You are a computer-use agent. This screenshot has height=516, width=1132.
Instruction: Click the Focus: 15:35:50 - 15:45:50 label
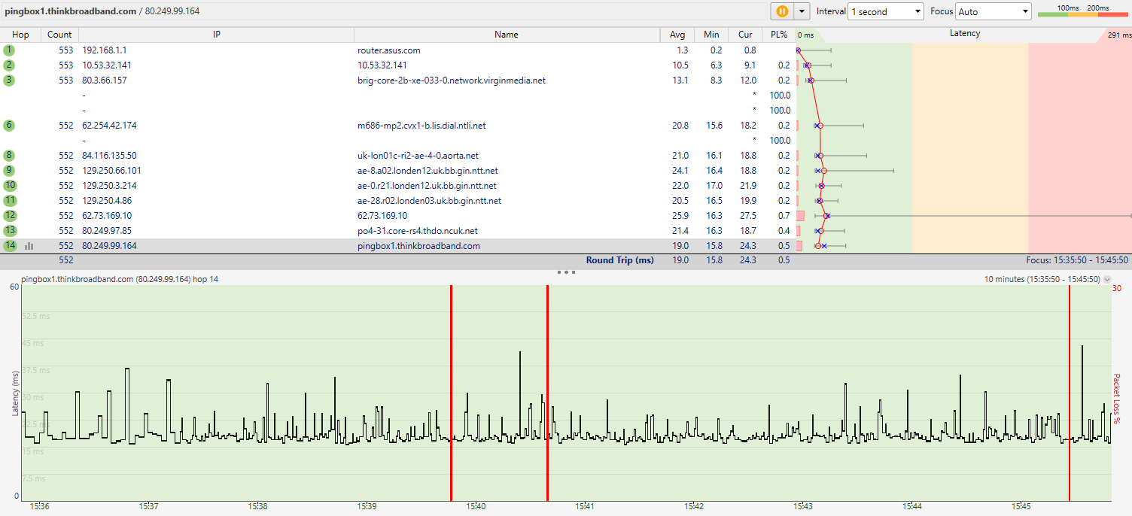point(1077,260)
